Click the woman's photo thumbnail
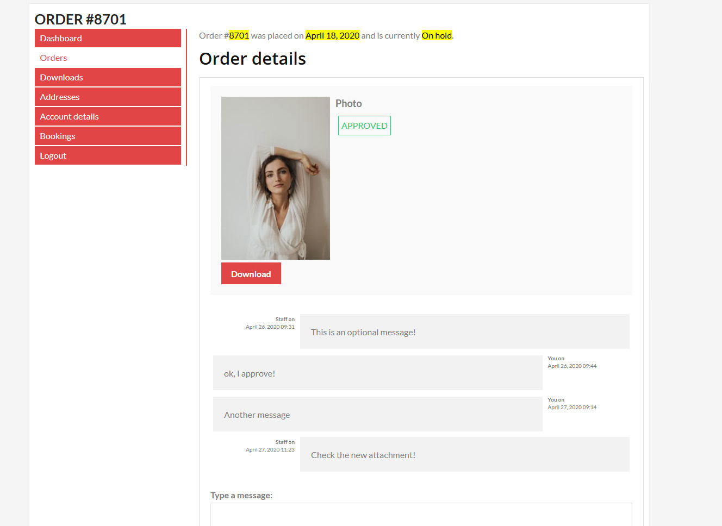 tap(275, 178)
